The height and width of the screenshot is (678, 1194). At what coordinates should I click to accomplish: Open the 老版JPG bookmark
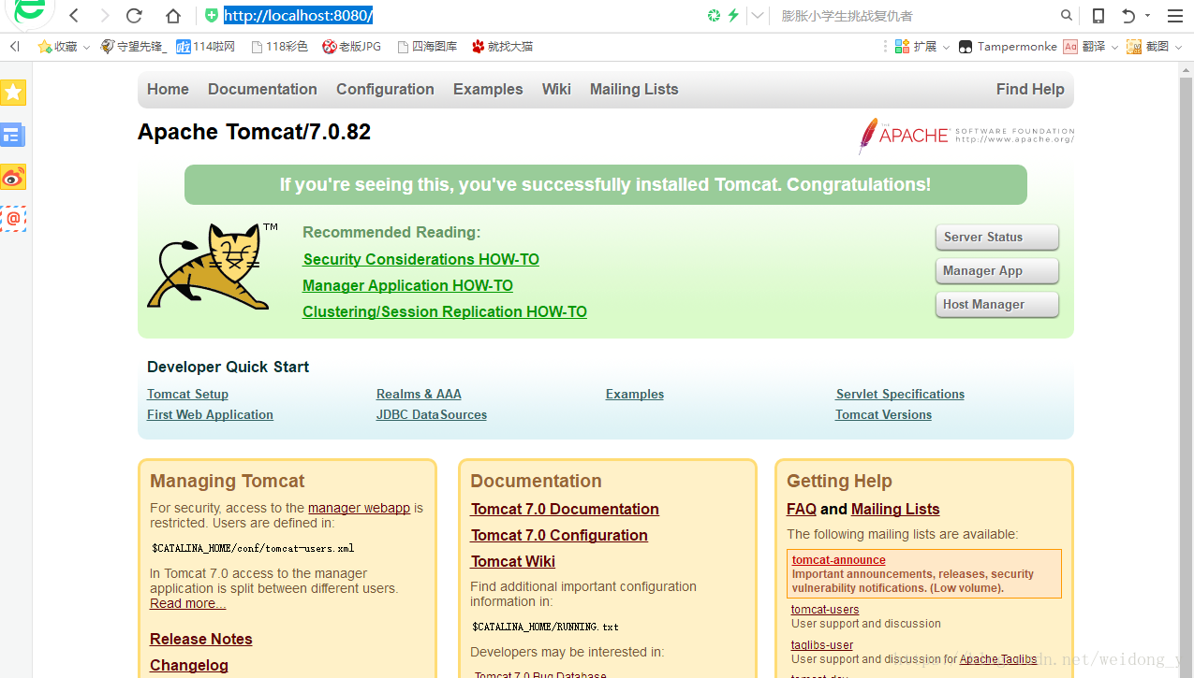coord(352,46)
